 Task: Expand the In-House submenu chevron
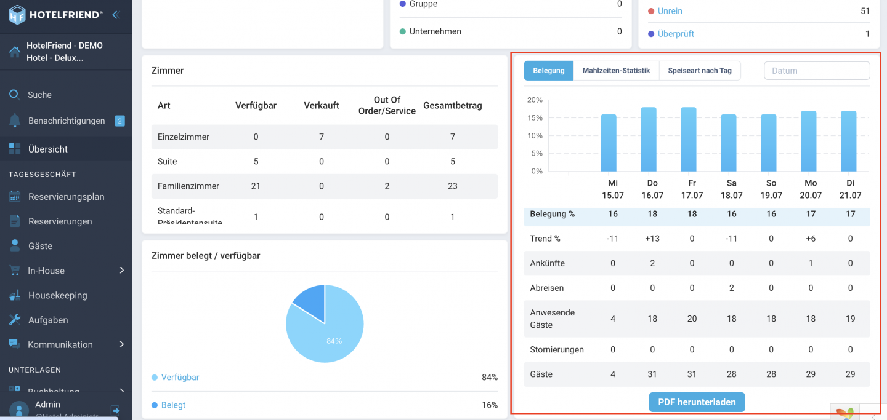121,271
